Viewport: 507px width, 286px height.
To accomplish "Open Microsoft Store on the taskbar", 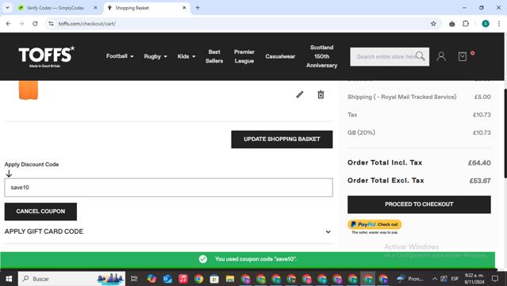I will click(x=214, y=279).
